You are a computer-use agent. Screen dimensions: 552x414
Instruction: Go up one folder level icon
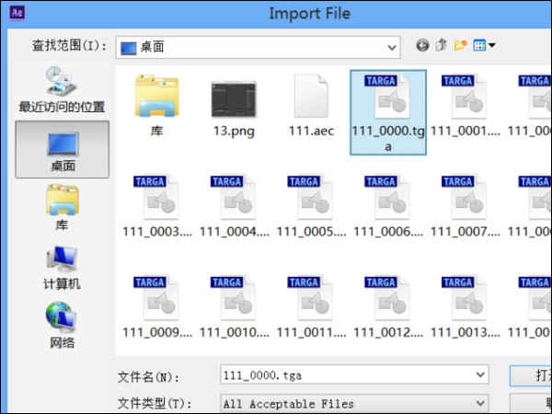pyautogui.click(x=441, y=45)
